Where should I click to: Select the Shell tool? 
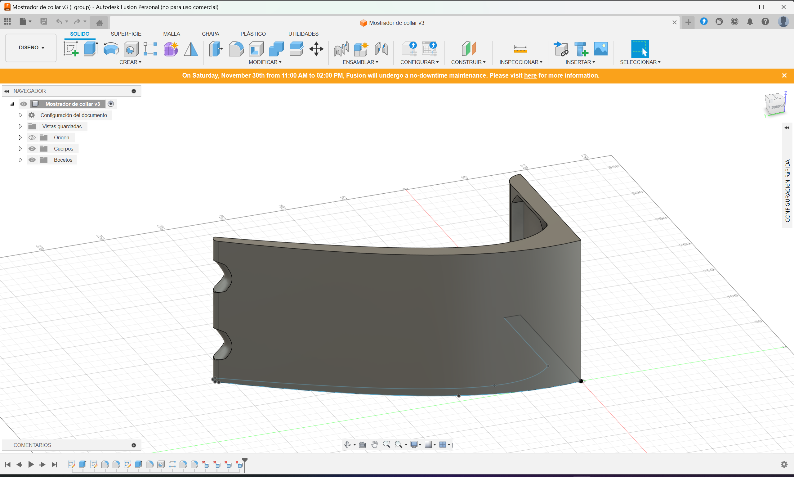coord(256,49)
